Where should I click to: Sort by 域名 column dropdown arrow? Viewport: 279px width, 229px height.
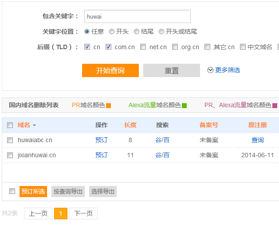[35, 125]
